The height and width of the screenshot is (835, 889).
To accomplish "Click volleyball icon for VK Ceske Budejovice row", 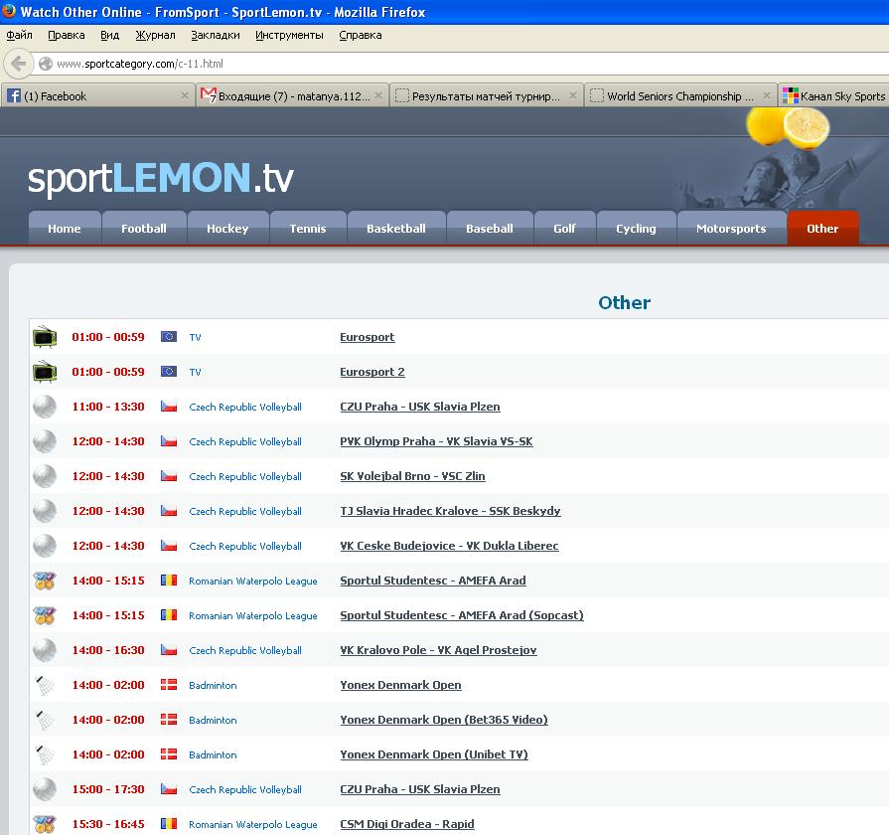I will [45, 546].
